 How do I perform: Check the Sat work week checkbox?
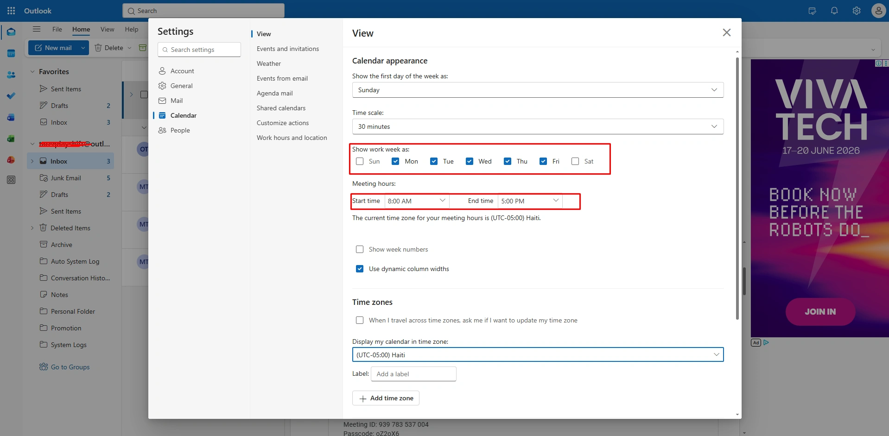coord(575,161)
